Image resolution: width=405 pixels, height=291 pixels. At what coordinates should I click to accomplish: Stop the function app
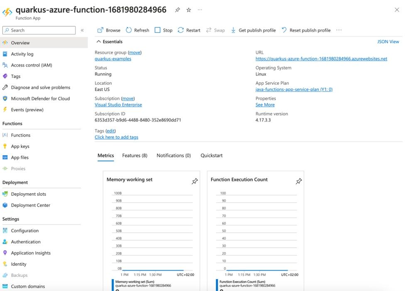click(x=164, y=30)
